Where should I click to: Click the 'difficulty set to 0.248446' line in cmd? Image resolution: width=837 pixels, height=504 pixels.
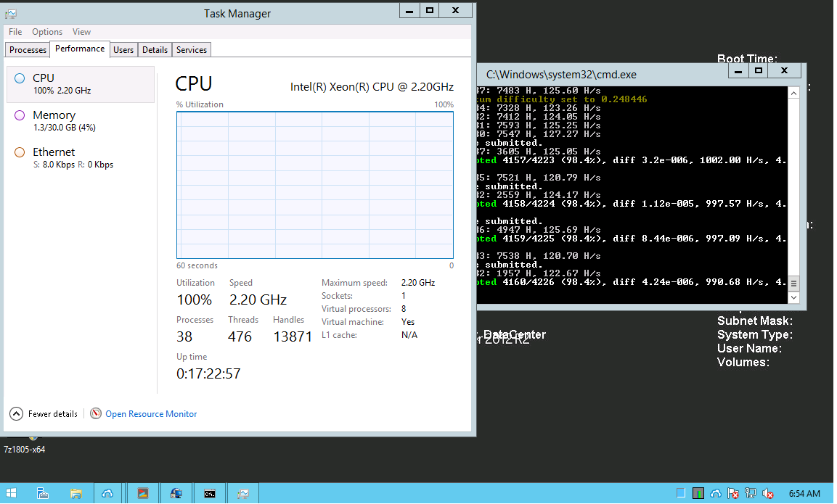[563, 99]
